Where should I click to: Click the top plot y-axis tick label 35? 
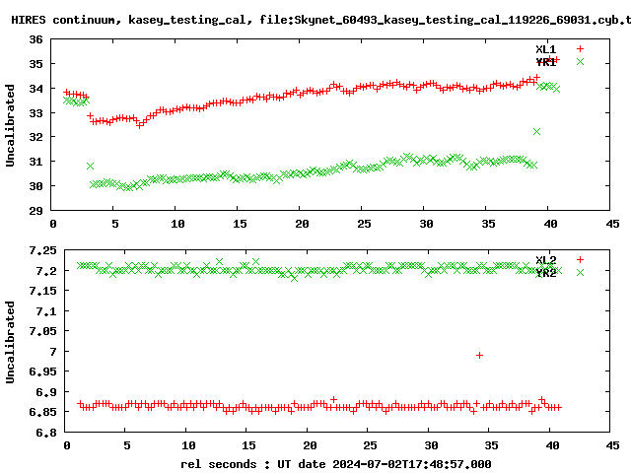pyautogui.click(x=35, y=64)
